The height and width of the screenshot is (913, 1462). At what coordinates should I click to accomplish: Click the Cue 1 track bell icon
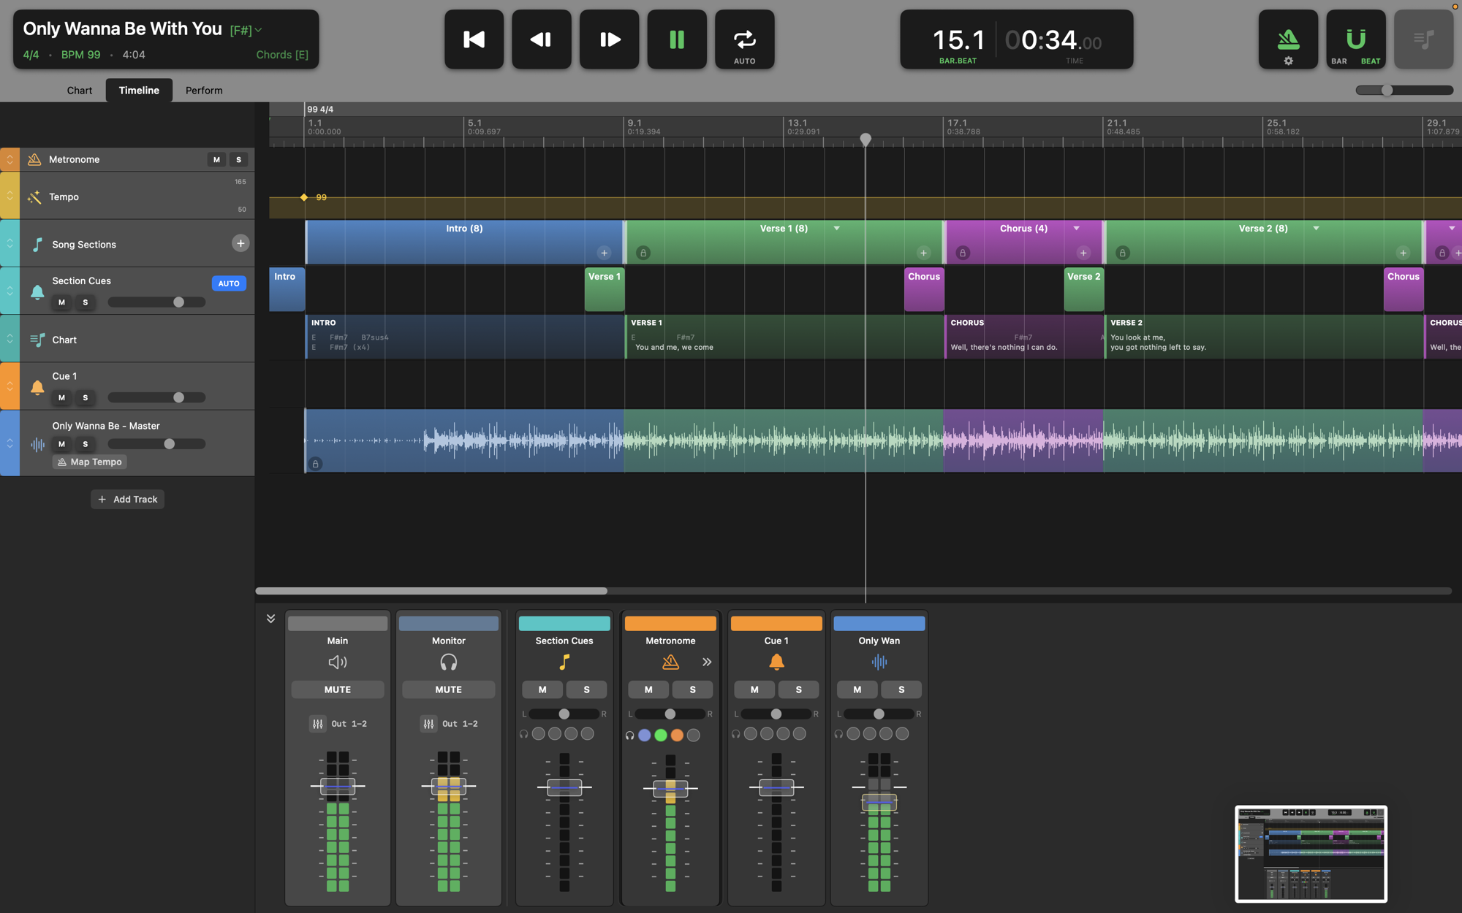[37, 387]
